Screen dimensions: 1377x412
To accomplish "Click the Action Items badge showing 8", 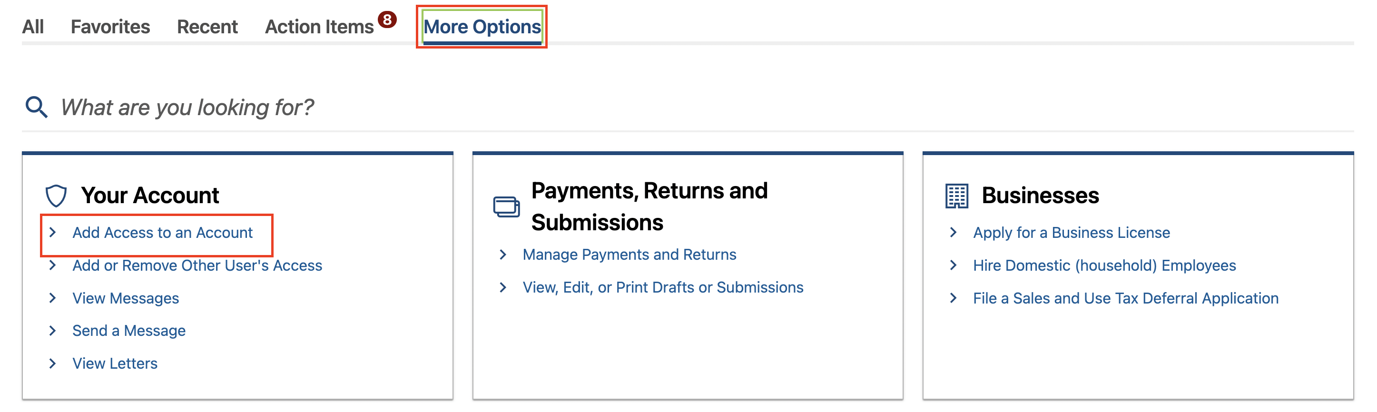I will pos(387,20).
